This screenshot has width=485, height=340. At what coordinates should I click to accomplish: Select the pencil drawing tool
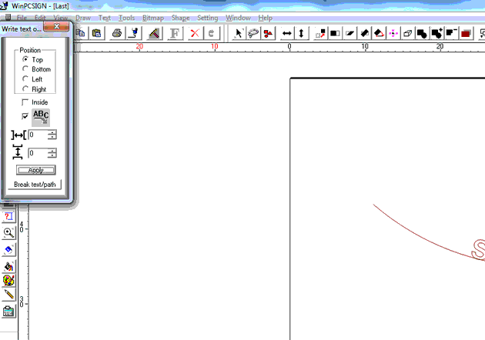point(8,295)
